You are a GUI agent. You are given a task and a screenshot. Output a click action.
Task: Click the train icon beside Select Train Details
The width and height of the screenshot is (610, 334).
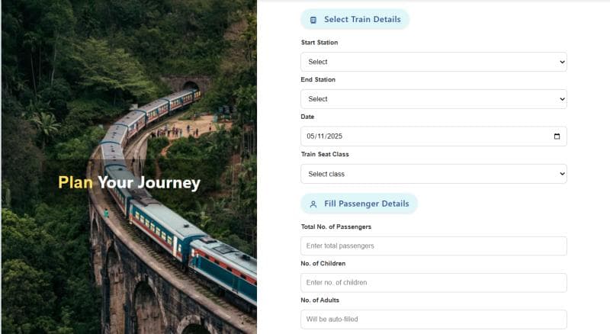(x=313, y=20)
